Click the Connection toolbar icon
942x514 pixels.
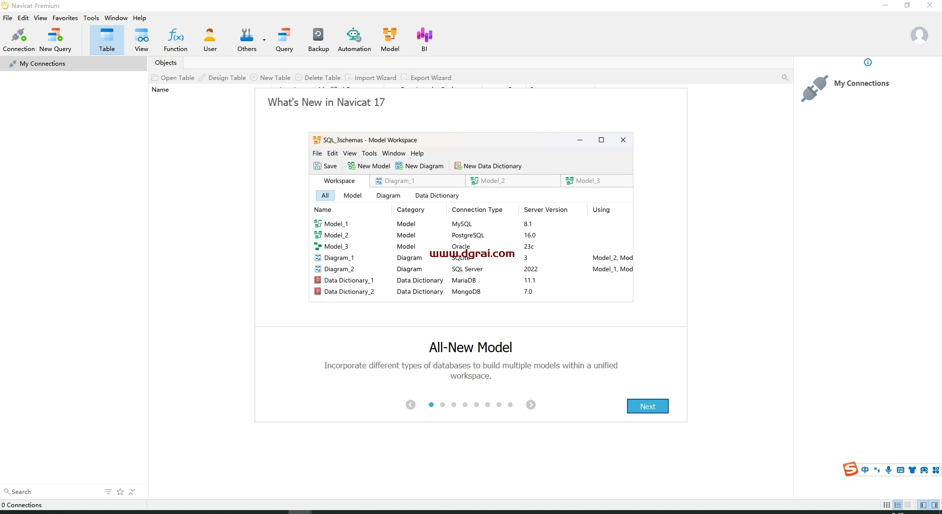click(x=19, y=40)
